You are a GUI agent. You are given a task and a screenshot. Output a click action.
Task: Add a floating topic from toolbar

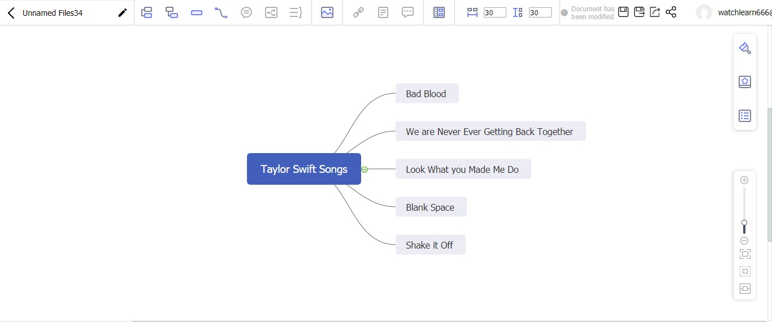pos(197,12)
